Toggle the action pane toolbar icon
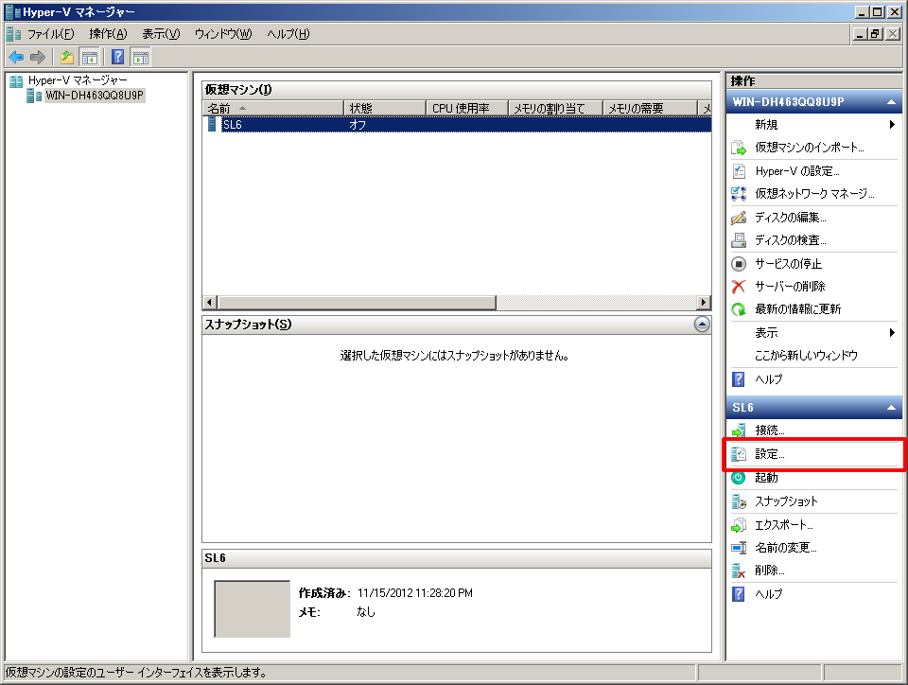Viewport: 908px width, 685px height. [141, 57]
